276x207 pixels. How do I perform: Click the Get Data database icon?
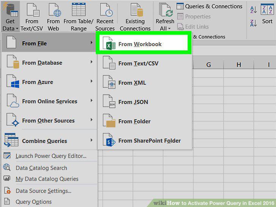[x=10, y=10]
